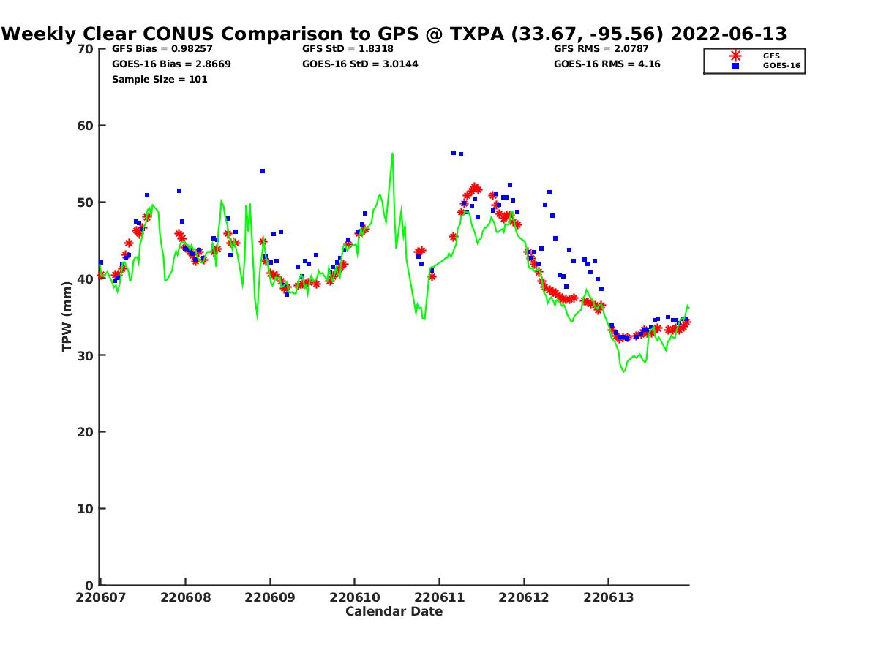Click the y-axis tick label 10
The height and width of the screenshot is (658, 878).
pos(86,509)
